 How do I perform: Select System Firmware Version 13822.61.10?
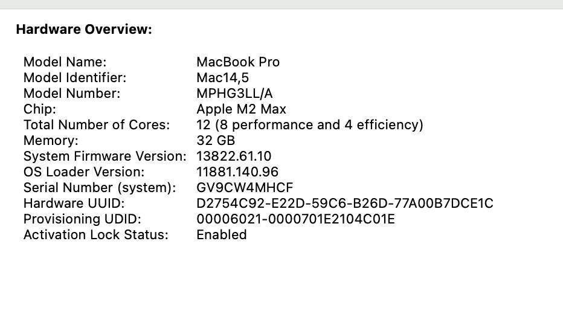point(234,156)
